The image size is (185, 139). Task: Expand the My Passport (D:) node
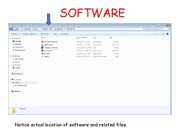tap(12, 85)
